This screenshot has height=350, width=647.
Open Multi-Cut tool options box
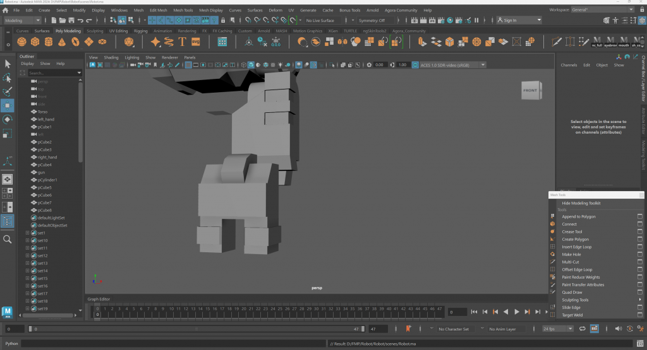coord(639,262)
